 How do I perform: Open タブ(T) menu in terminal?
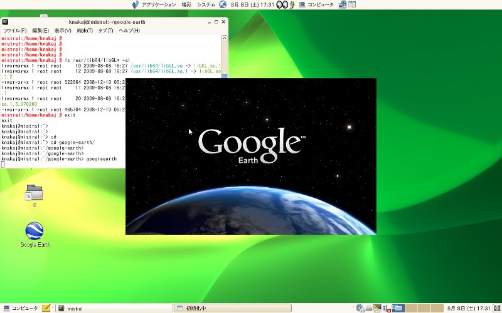[x=105, y=31]
